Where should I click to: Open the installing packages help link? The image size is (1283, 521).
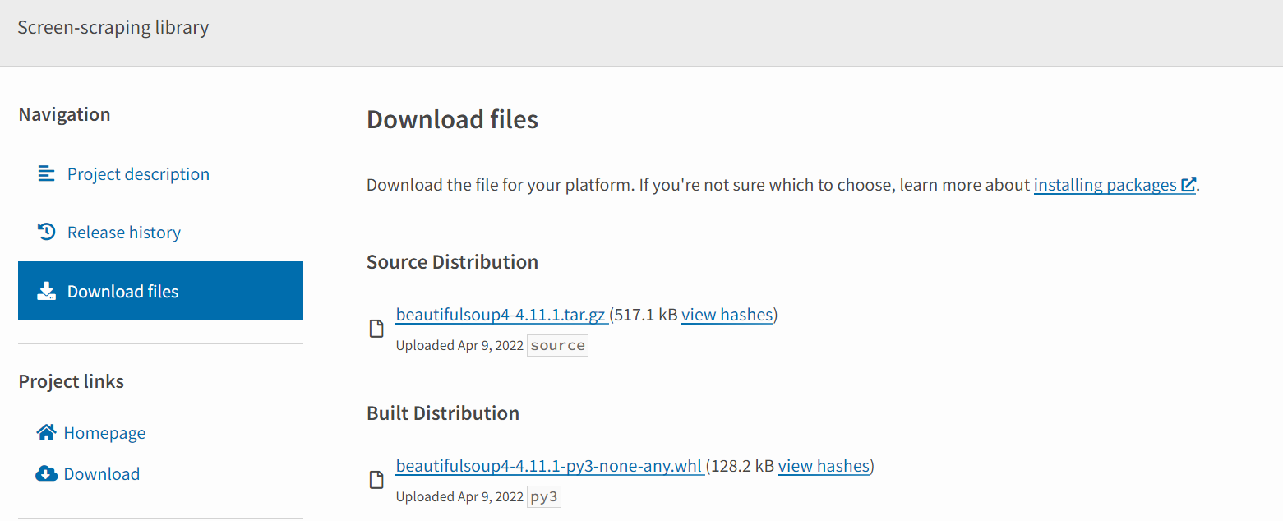[1105, 184]
